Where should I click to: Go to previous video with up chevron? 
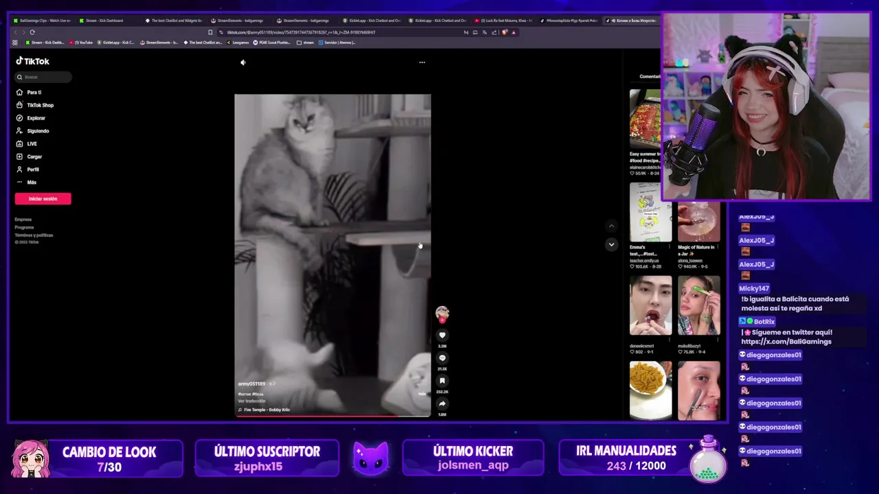pyautogui.click(x=611, y=226)
